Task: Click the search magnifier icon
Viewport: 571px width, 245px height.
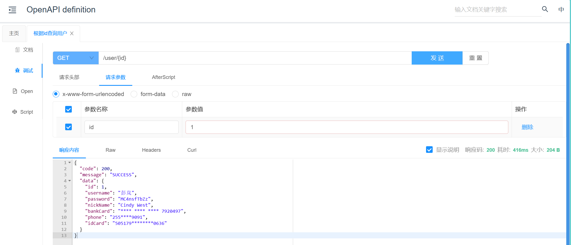Action: [x=545, y=9]
